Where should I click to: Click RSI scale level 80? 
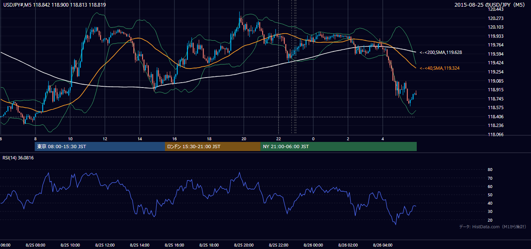tap(490, 170)
